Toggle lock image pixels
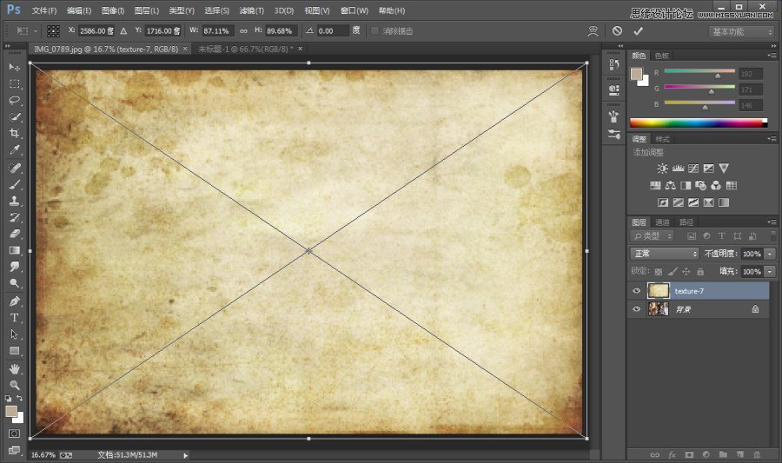This screenshot has width=782, height=463. [673, 272]
